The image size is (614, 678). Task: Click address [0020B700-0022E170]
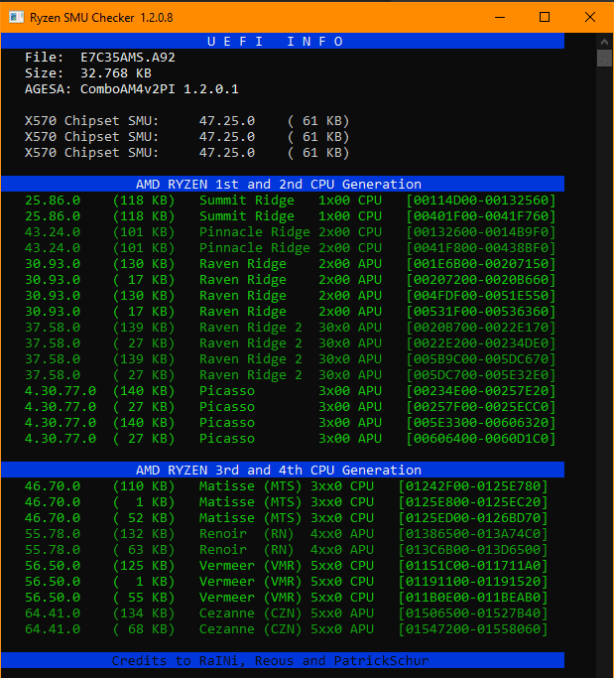coord(480,328)
